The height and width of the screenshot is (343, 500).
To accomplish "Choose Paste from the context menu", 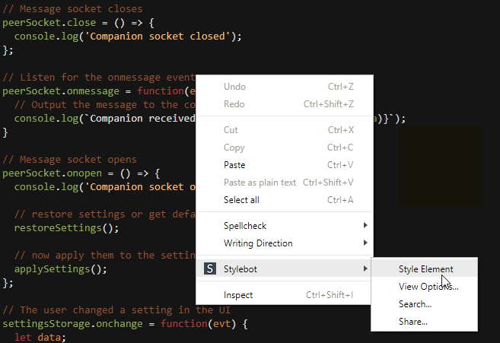I will [x=234, y=165].
